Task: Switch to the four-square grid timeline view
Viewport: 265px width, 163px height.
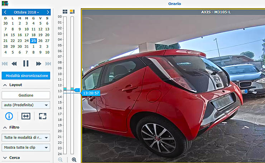Action: [65, 12]
